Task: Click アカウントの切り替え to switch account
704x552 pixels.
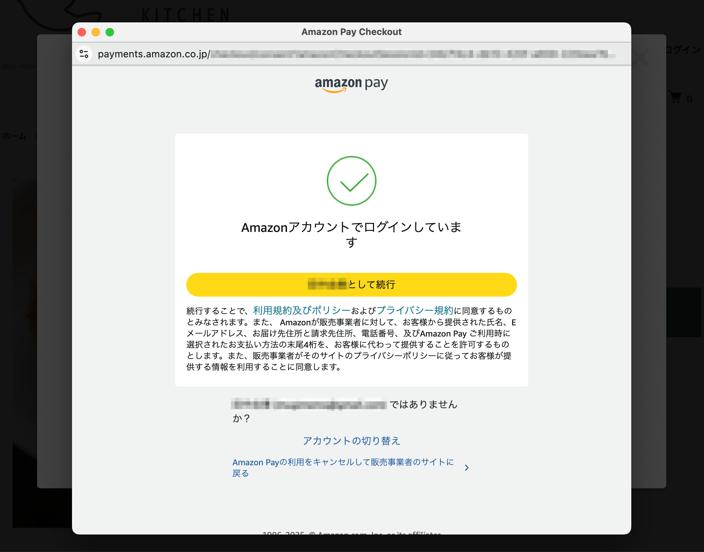Action: point(351,440)
